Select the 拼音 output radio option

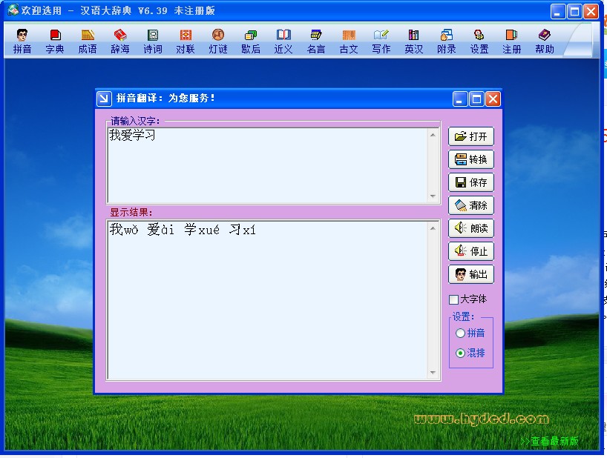(461, 334)
